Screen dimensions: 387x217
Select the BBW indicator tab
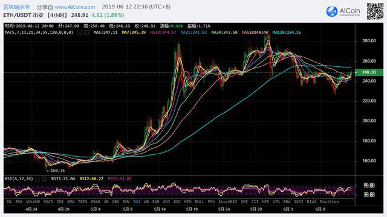coord(287,202)
